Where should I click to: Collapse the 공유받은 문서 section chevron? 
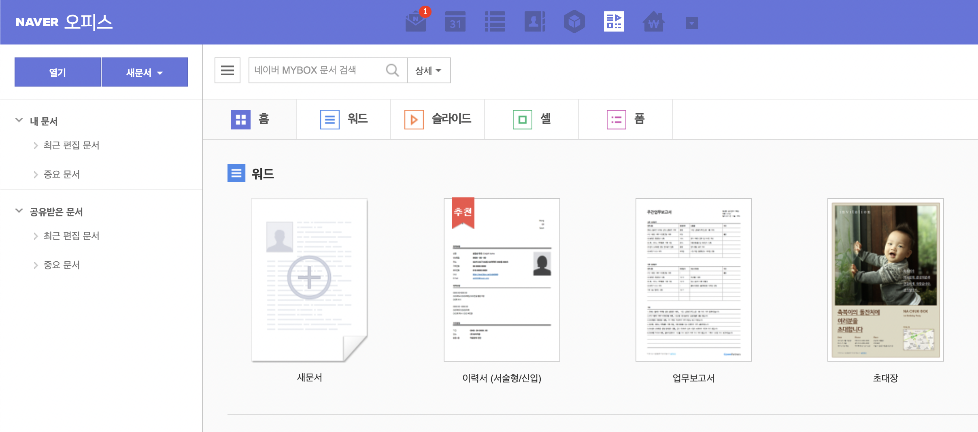click(x=19, y=211)
